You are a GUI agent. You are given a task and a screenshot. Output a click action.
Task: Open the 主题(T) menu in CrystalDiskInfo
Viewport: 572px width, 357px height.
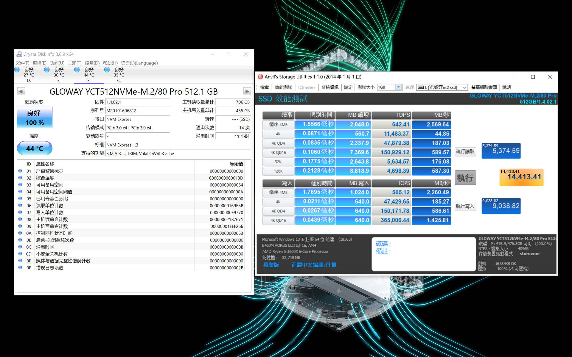(x=74, y=63)
